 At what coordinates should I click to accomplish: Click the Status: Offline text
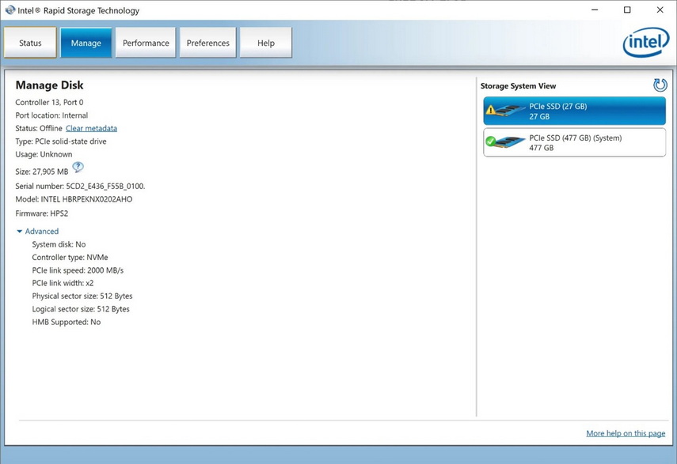[39, 128]
